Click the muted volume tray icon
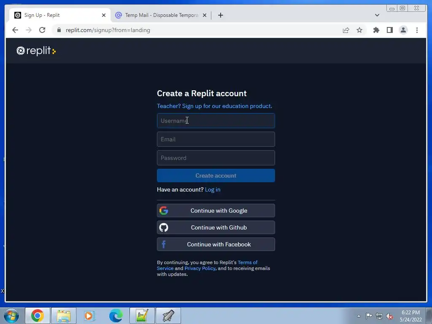 389,316
